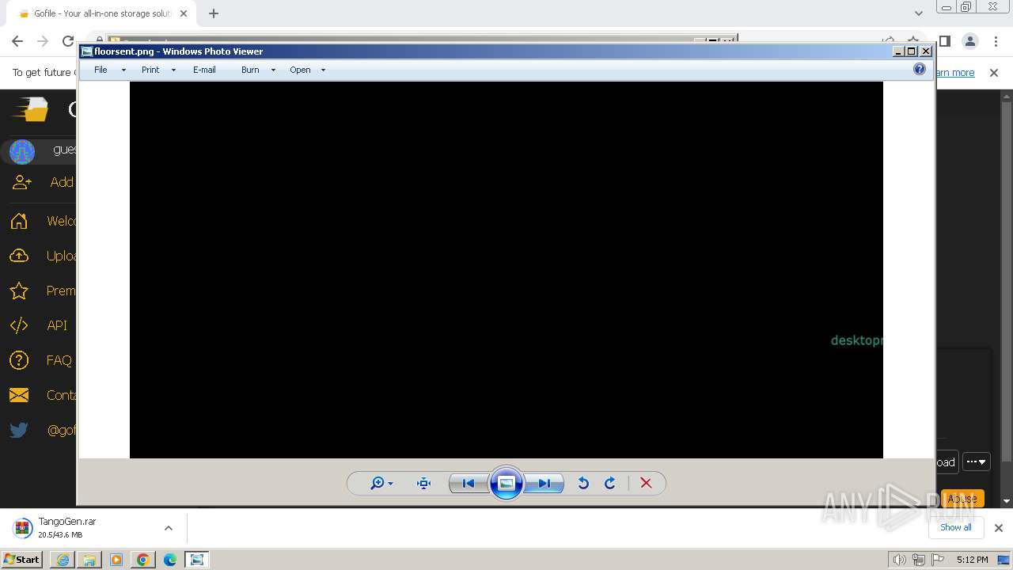Screen dimensions: 1013x570
Task: Rotate image clockwise
Action: pyautogui.click(x=610, y=483)
